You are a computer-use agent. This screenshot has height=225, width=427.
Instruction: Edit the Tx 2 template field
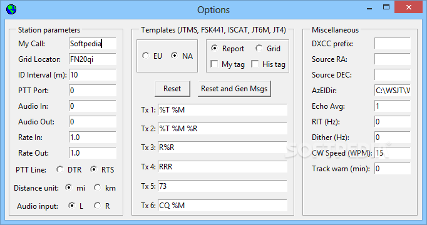click(x=222, y=129)
